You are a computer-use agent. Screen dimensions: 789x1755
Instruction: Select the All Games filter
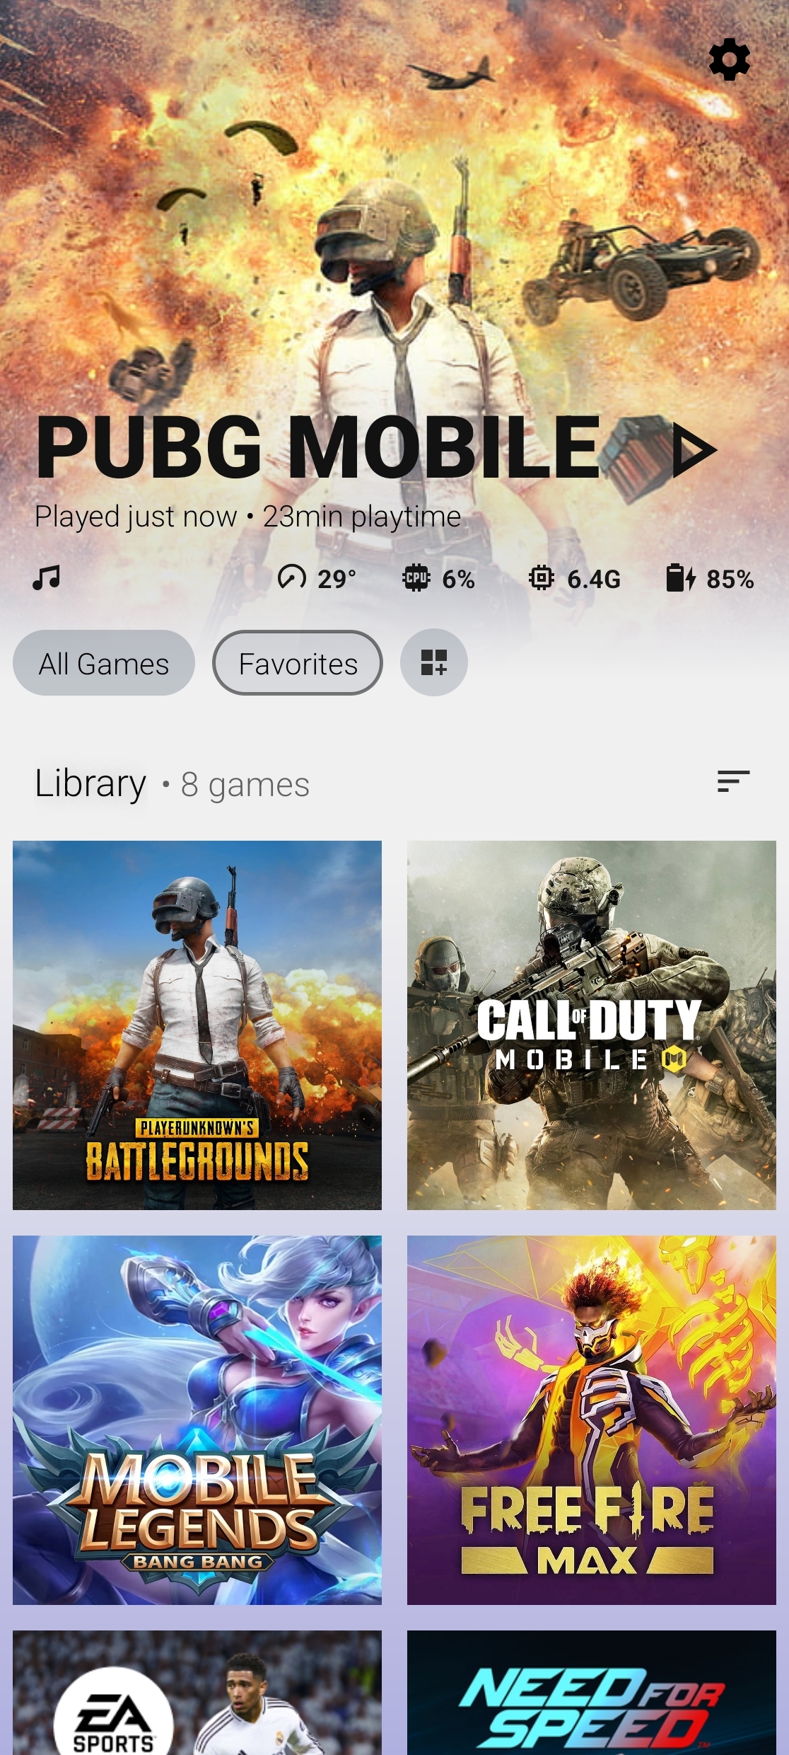pos(104,663)
